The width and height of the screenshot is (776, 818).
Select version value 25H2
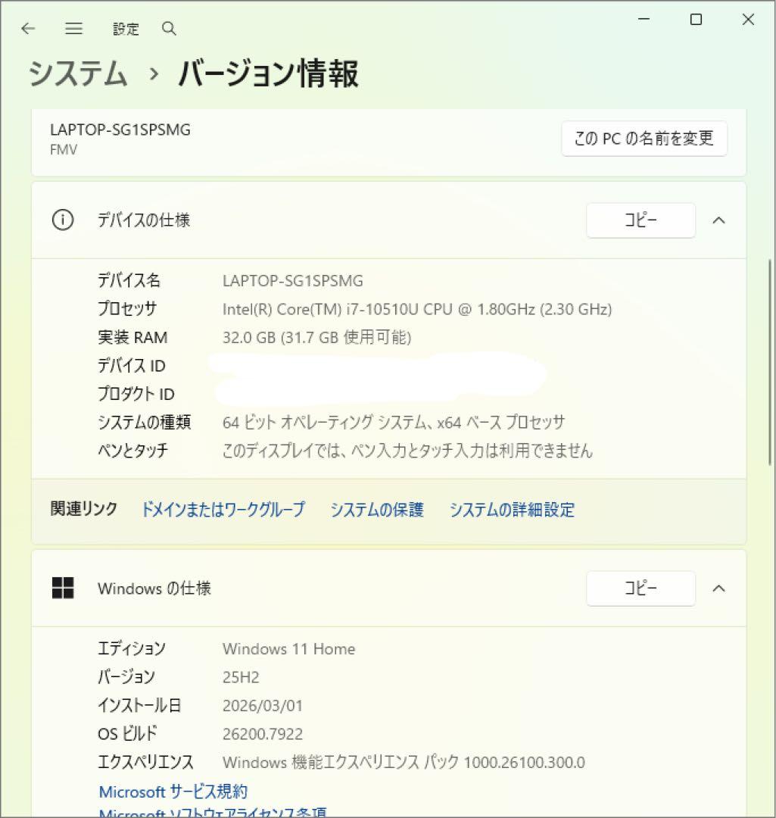pos(241,677)
